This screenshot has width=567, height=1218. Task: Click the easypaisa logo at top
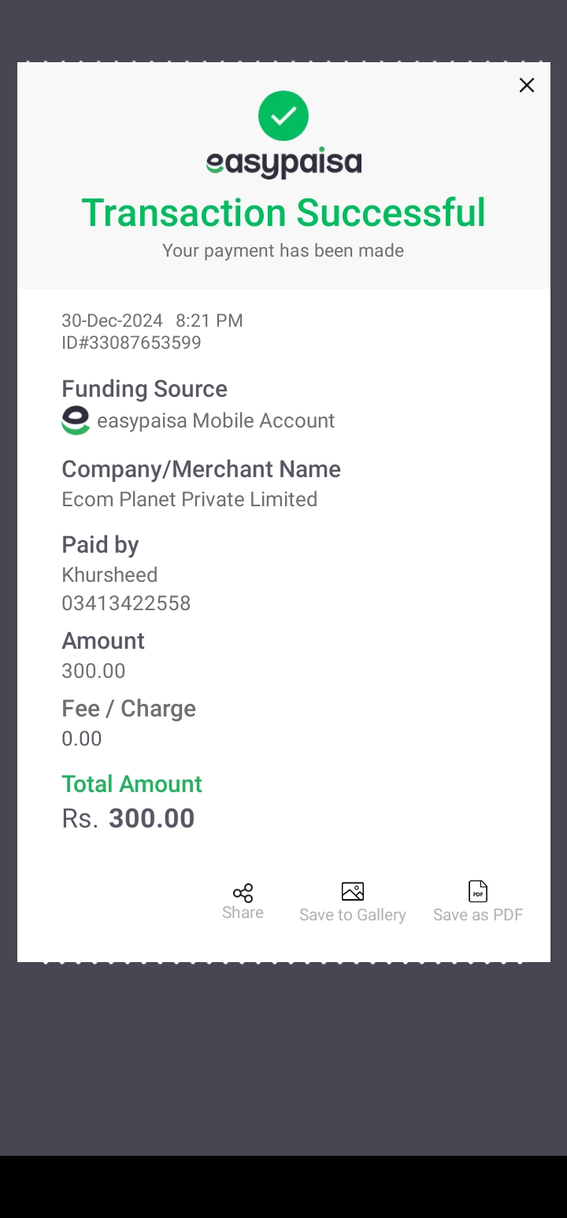[283, 163]
